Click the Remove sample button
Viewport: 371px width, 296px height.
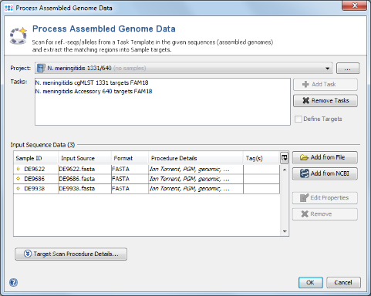click(x=325, y=214)
